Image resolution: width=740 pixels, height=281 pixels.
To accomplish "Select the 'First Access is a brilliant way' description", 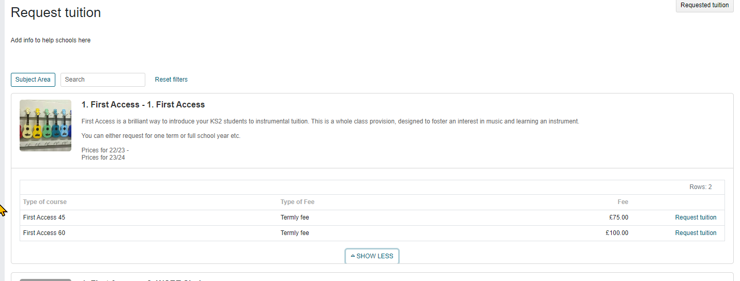I will point(330,121).
